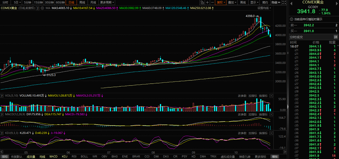The height and width of the screenshot is (159, 339).
Task: Click 换指标 in the MACD panel
Action: (263, 114)
